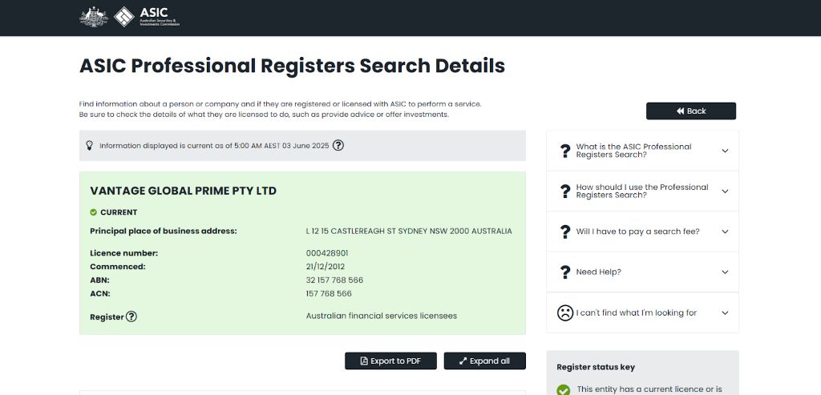
Task: Expand 'Will I have to pay a search fee?'
Action: (x=642, y=232)
